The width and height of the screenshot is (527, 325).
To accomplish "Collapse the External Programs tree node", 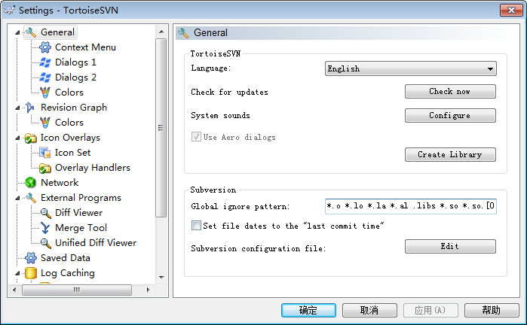I will click(x=17, y=198).
